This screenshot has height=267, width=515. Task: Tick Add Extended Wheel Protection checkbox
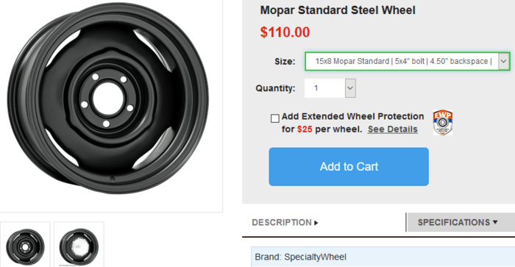click(x=275, y=118)
